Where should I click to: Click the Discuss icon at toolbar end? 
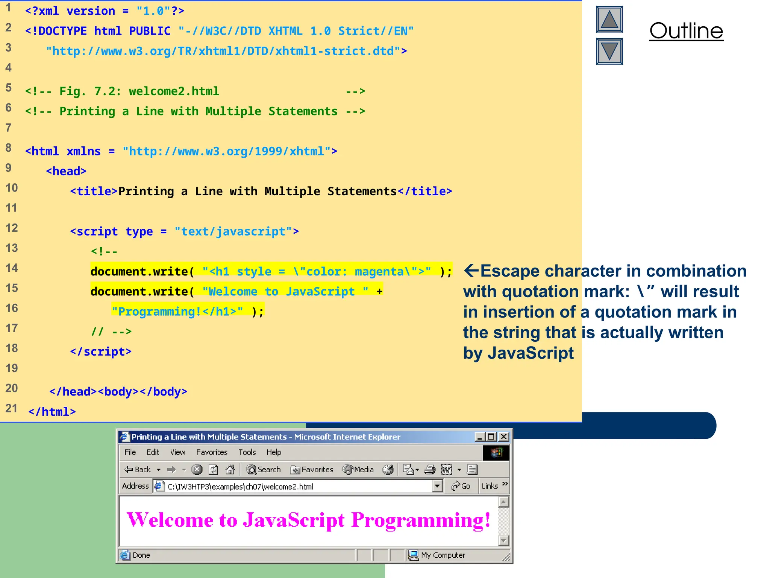pyautogui.click(x=472, y=469)
